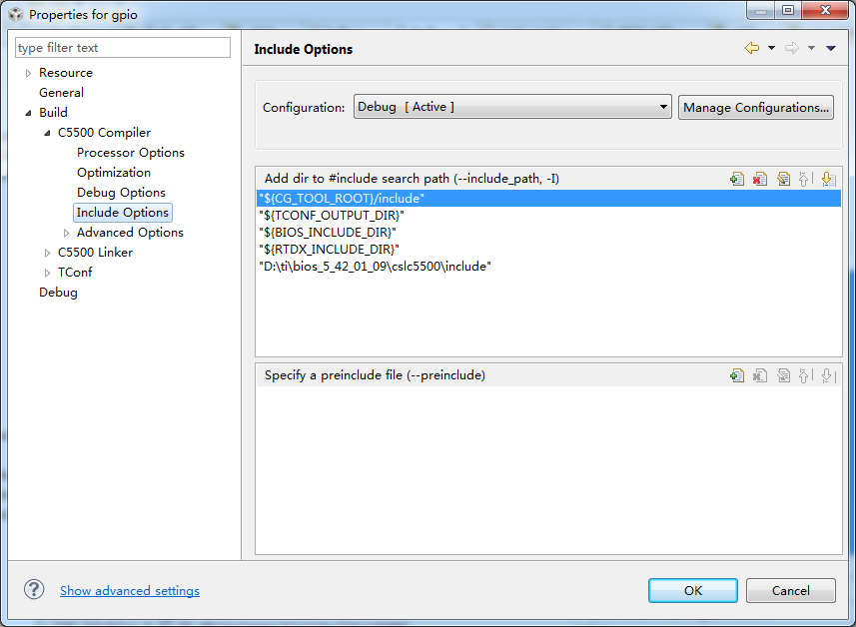The image size is (856, 627).
Task: Close the Properties for gpio dialog
Action: (x=825, y=10)
